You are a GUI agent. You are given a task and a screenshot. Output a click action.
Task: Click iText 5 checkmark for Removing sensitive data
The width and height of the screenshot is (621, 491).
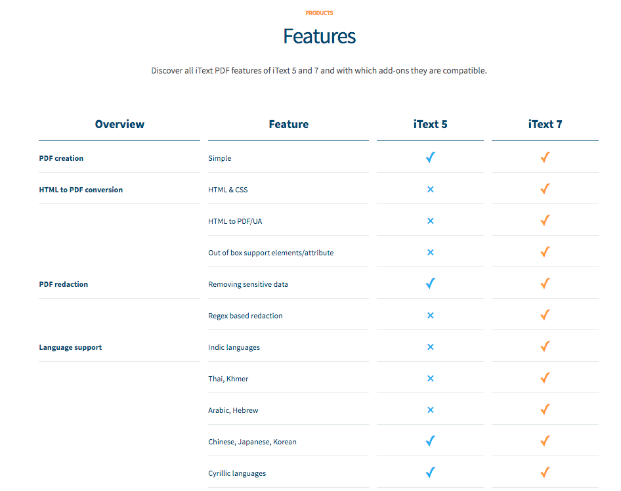tap(430, 284)
